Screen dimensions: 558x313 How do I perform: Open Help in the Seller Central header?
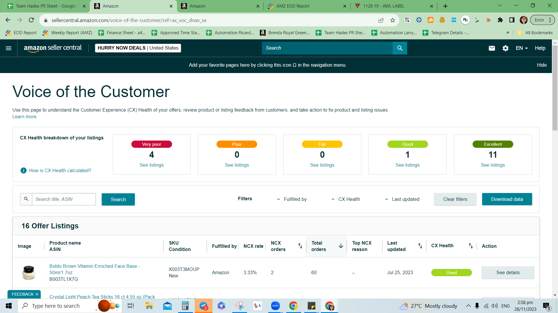coord(540,48)
